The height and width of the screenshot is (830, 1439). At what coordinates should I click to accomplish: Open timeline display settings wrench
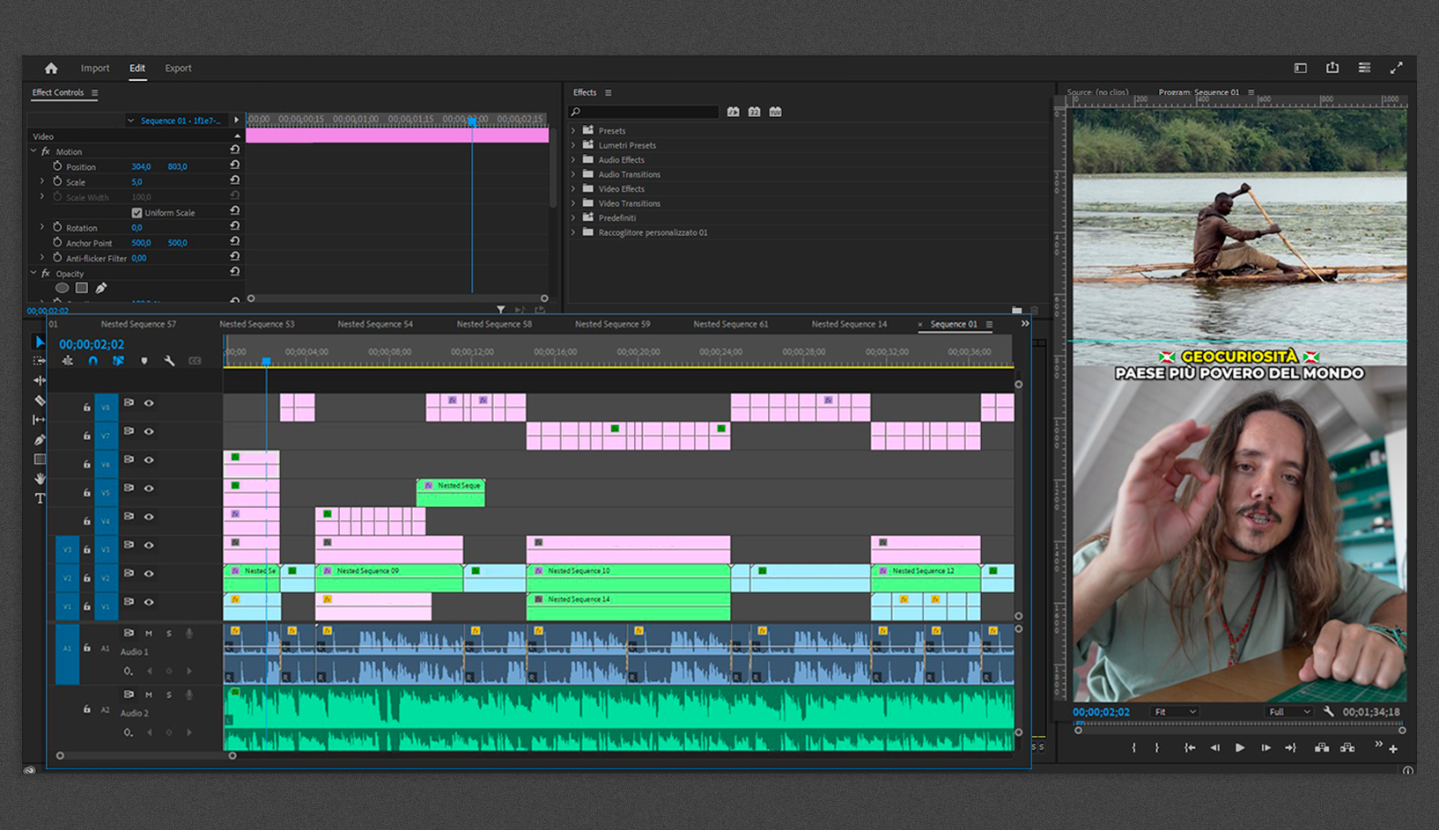[x=169, y=361]
